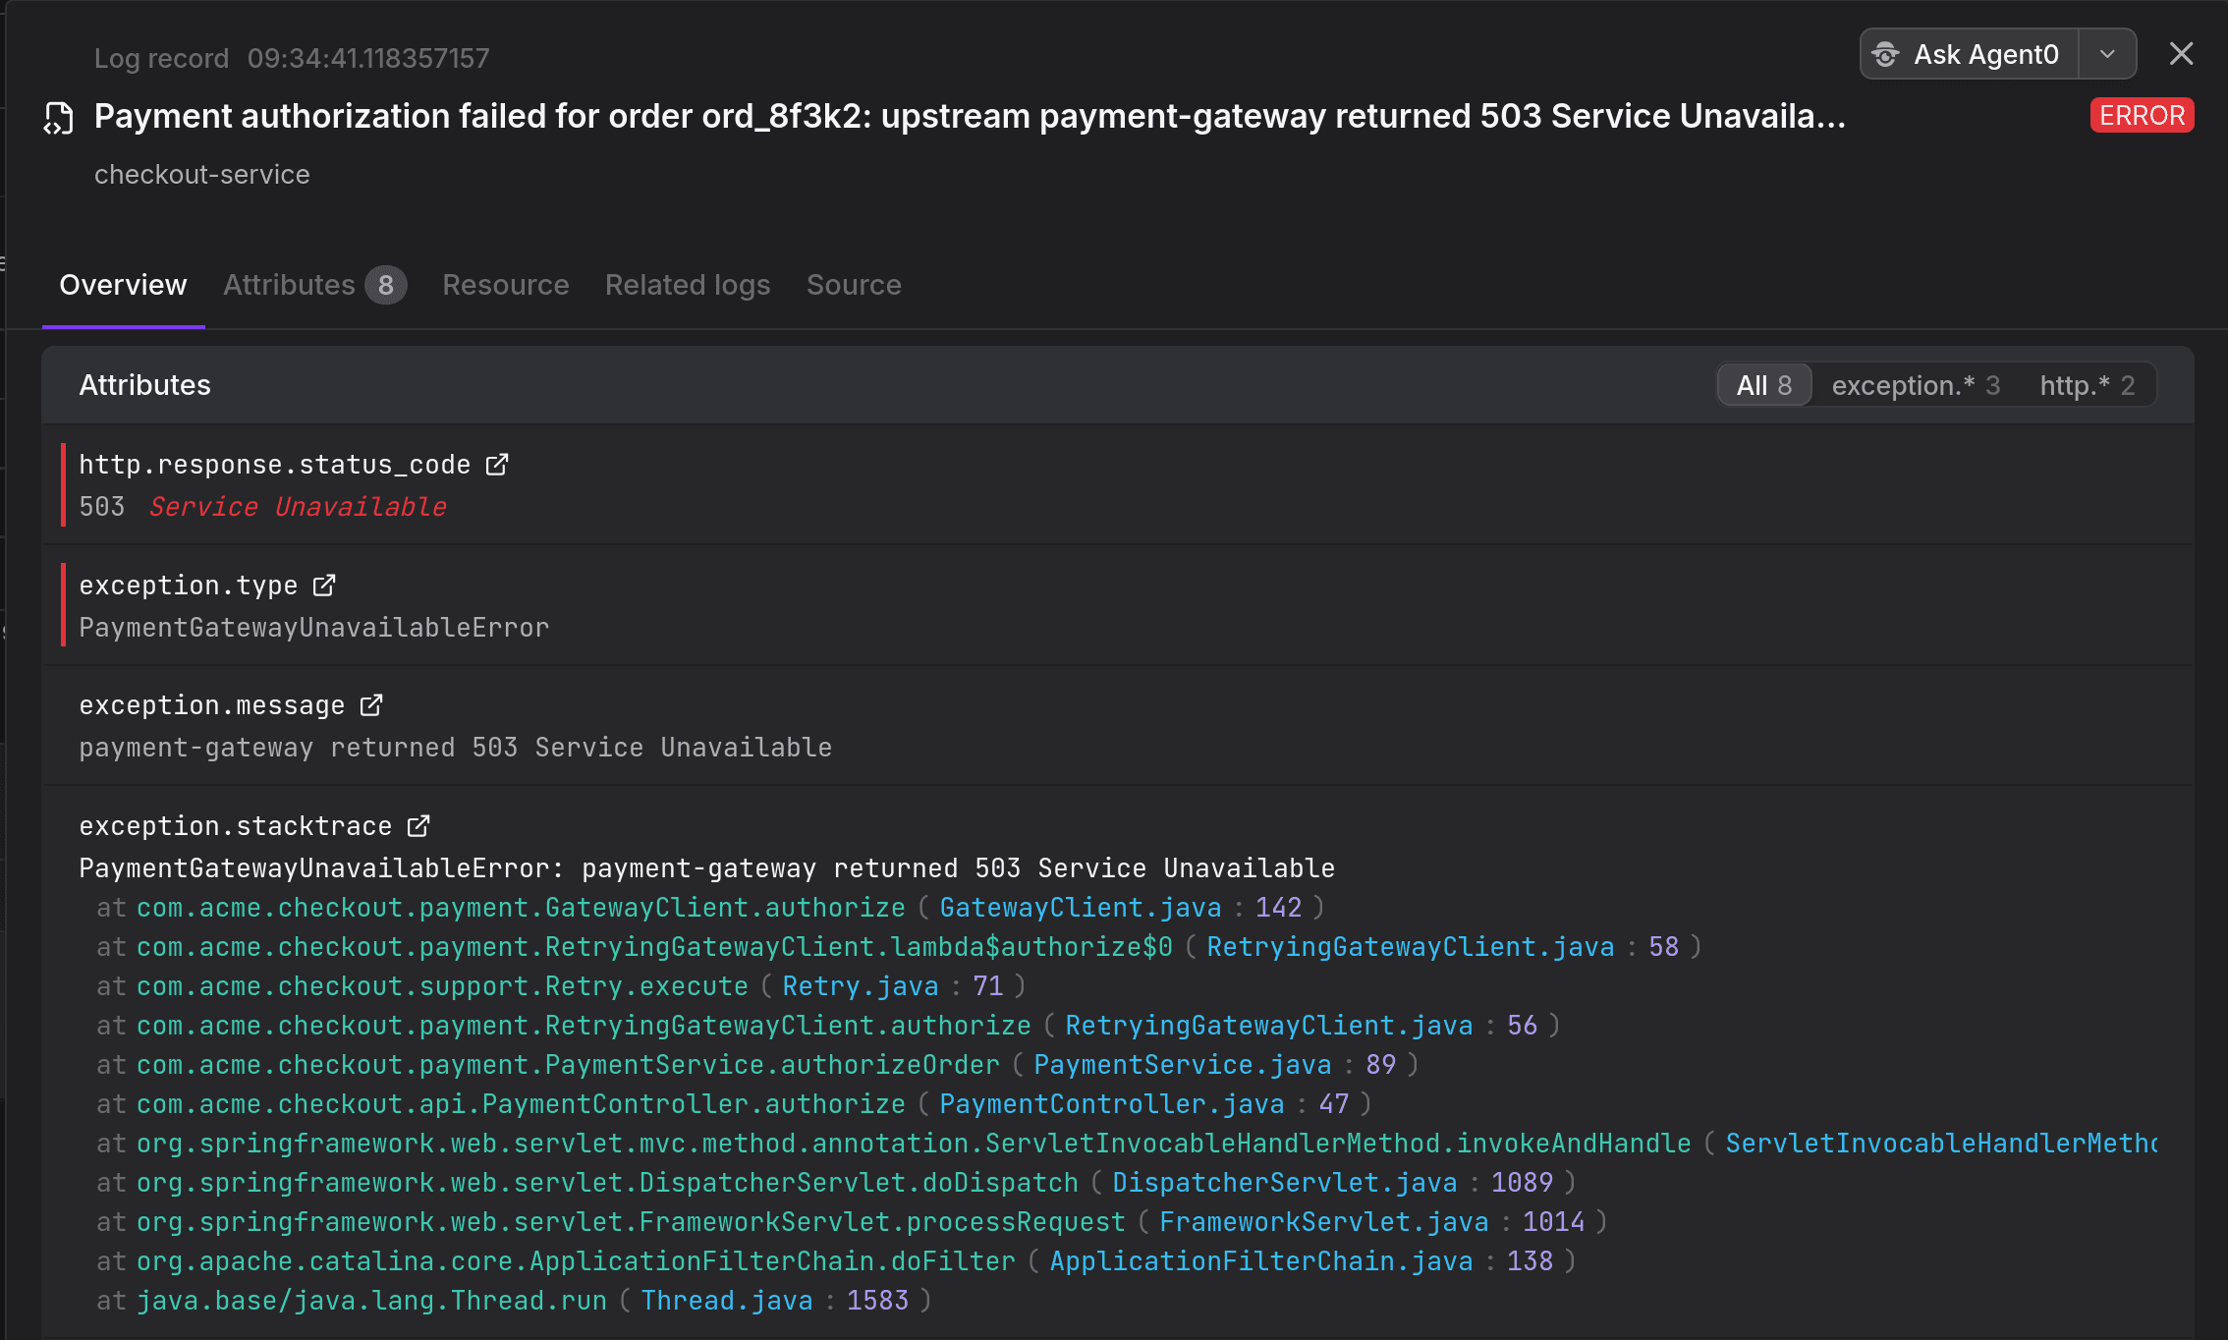Click the Retry.java file link
Image resolution: width=2228 pixels, height=1340 pixels.
[x=861, y=986]
